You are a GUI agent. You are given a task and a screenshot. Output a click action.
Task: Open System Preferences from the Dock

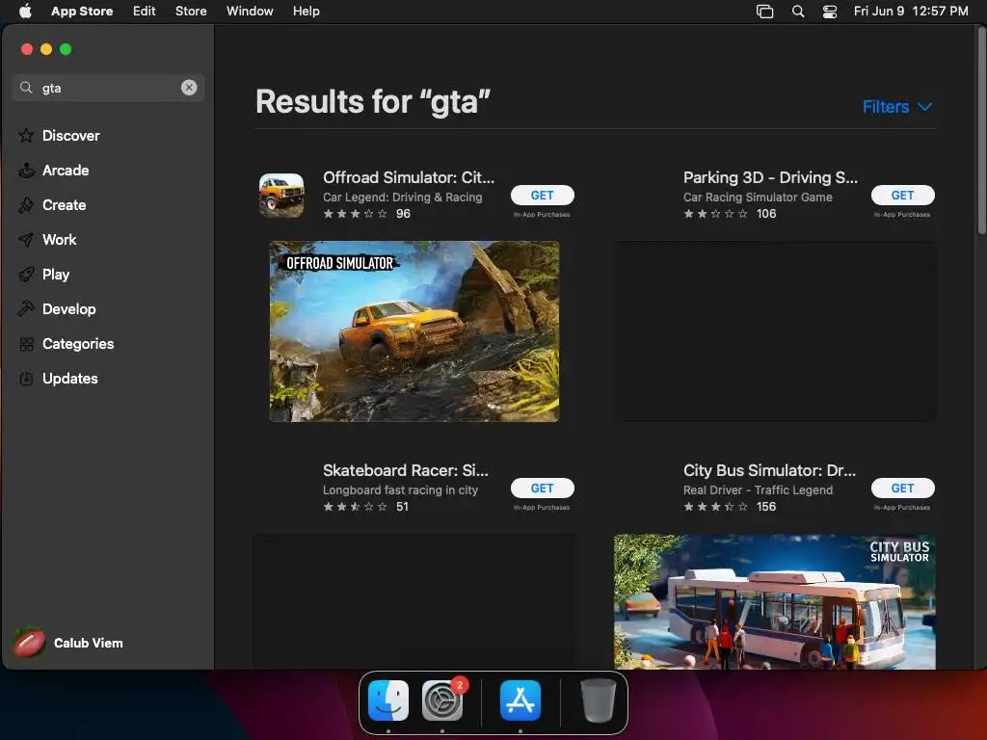point(442,700)
